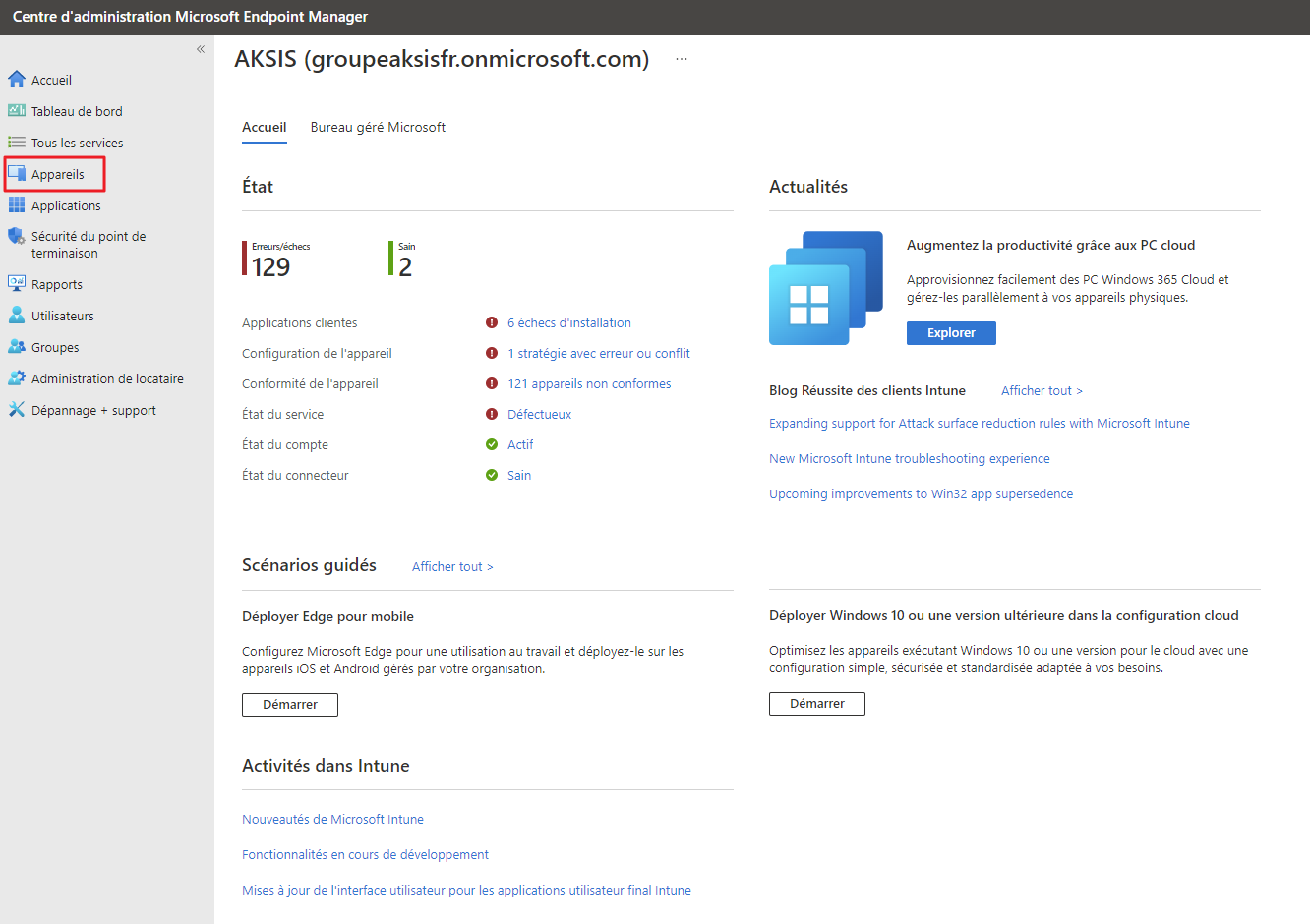Image resolution: width=1310 pixels, height=924 pixels.
Task: Open the 6 échecs d'installation link
Action: 569,322
